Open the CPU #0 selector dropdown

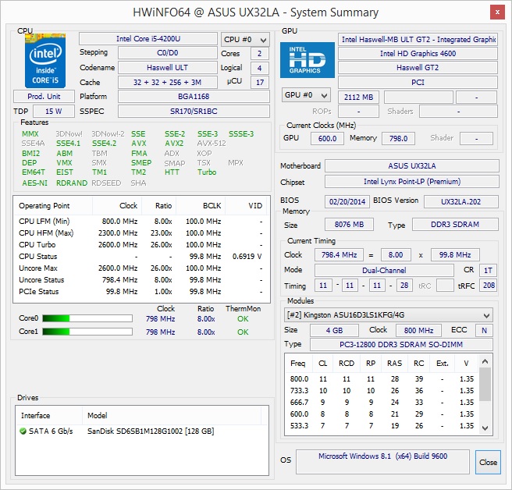(x=245, y=40)
